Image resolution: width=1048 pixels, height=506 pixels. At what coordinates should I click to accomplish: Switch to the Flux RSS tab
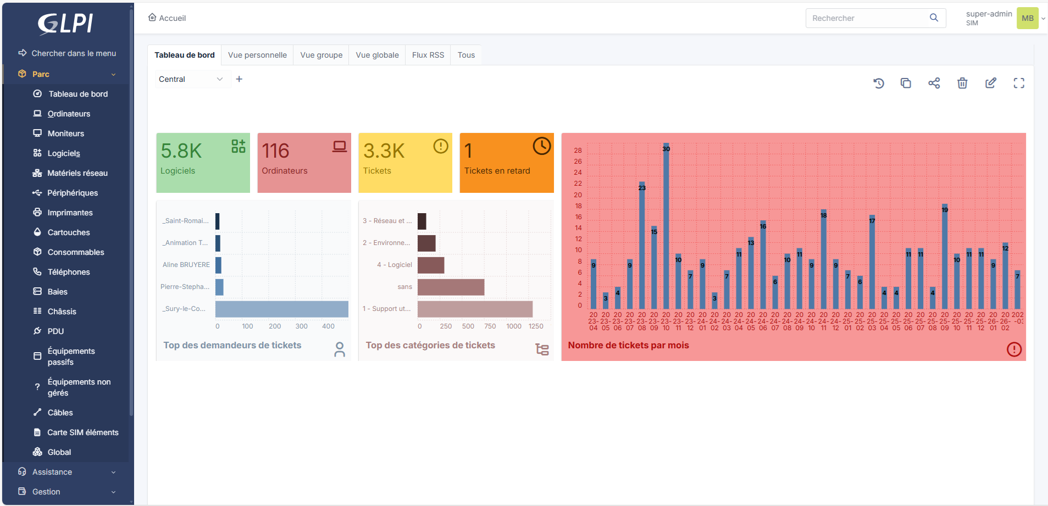(428, 55)
